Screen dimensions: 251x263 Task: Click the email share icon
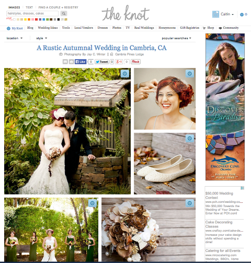coord(65,62)
